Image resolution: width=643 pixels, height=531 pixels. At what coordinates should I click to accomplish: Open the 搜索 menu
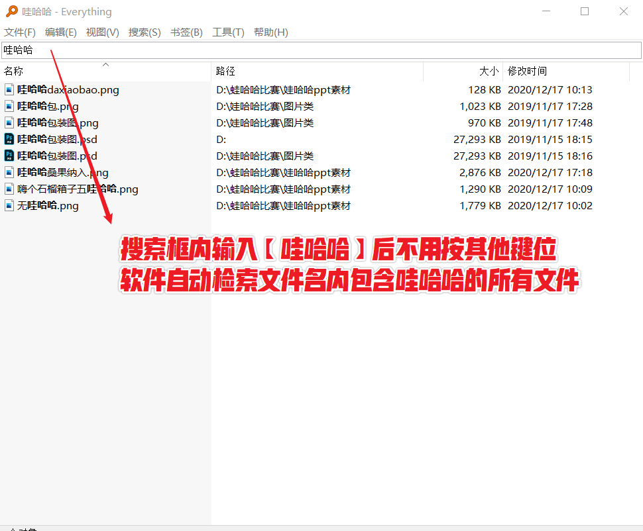click(144, 32)
